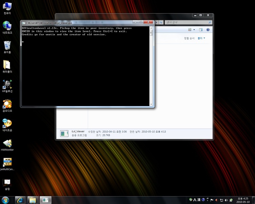Select the HP솔루션 shortcut icon
Screen dimensions: 255x204
(7, 86)
